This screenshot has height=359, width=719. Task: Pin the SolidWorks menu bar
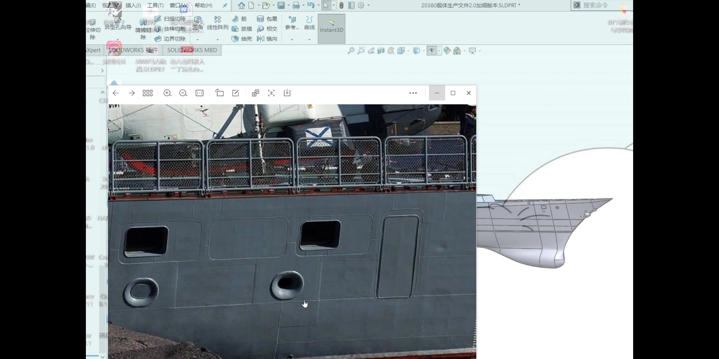pyautogui.click(x=225, y=5)
